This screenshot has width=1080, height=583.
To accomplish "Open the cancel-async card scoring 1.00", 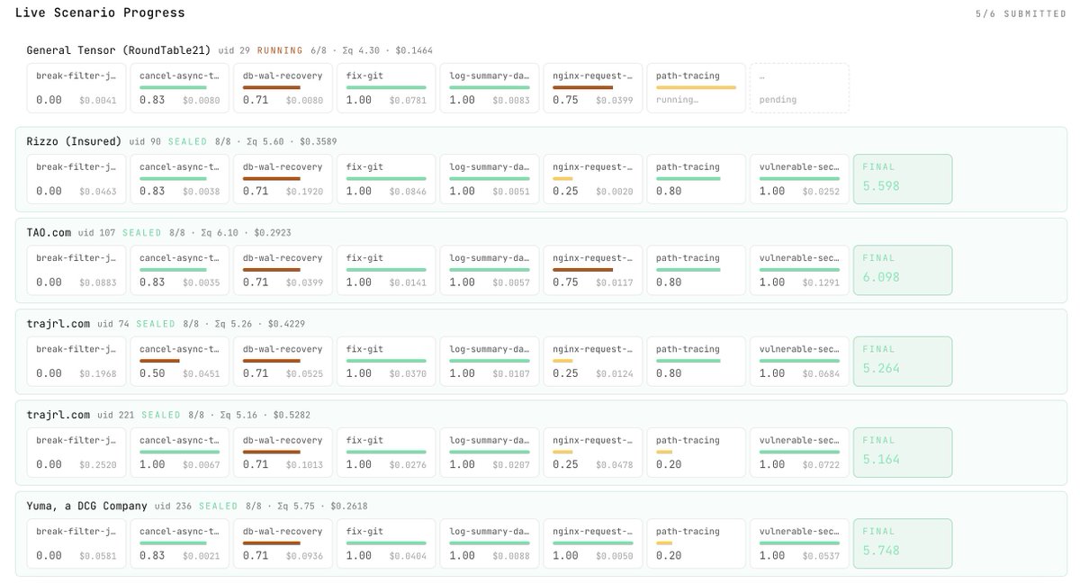I will (x=180, y=453).
